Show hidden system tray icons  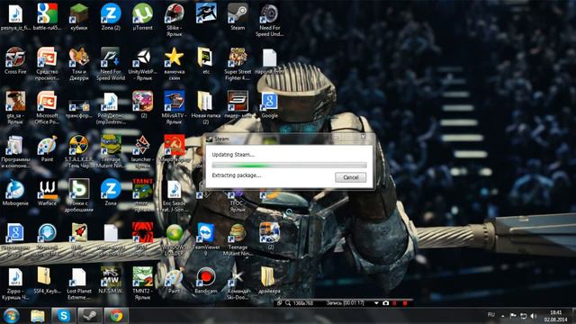point(502,316)
